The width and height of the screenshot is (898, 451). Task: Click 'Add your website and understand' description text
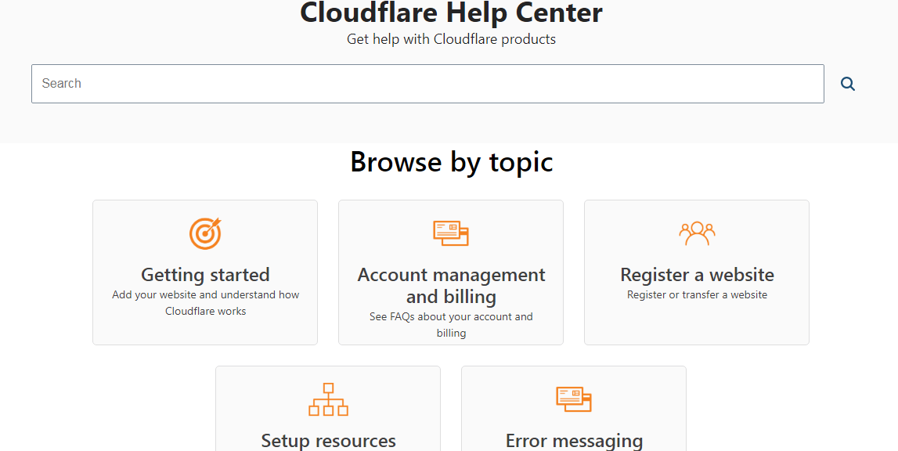[x=205, y=295]
